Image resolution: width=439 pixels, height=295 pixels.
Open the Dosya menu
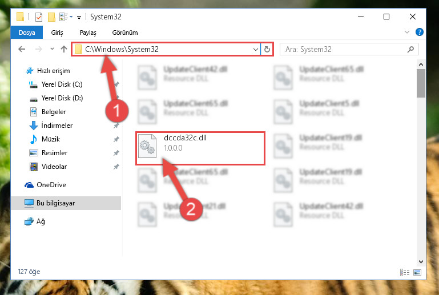(x=27, y=33)
